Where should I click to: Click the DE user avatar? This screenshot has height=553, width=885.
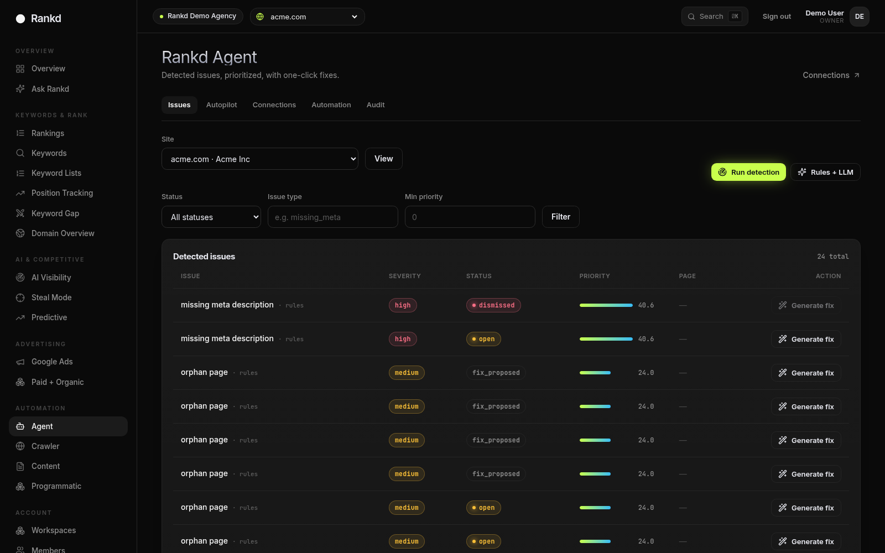coord(860,17)
